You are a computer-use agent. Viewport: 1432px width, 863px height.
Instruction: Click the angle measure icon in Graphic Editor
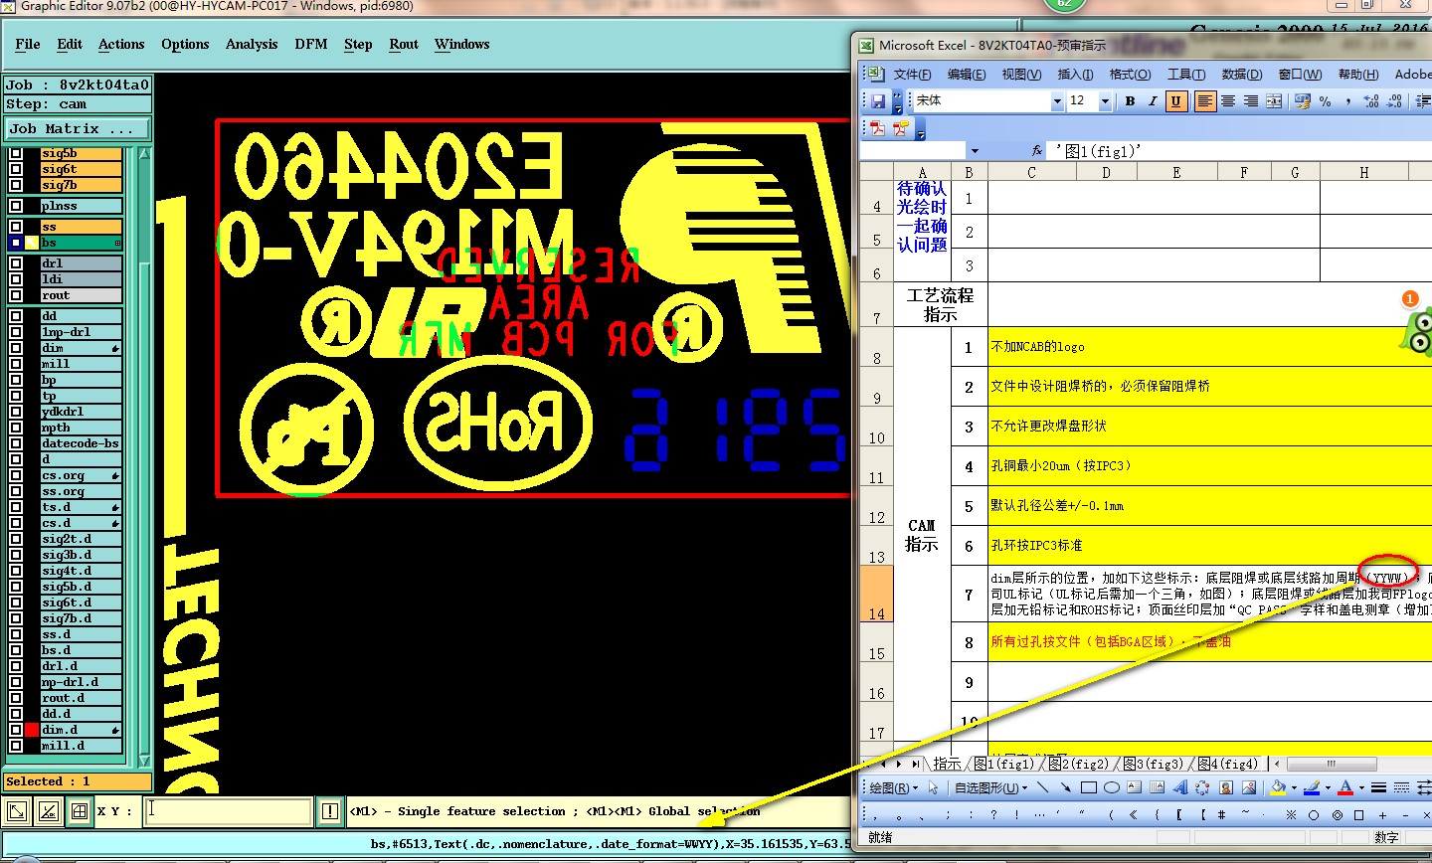click(x=48, y=811)
